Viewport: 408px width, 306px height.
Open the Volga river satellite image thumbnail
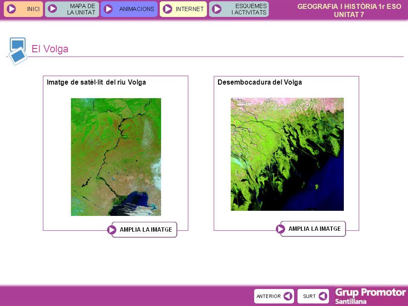pyautogui.click(x=116, y=157)
